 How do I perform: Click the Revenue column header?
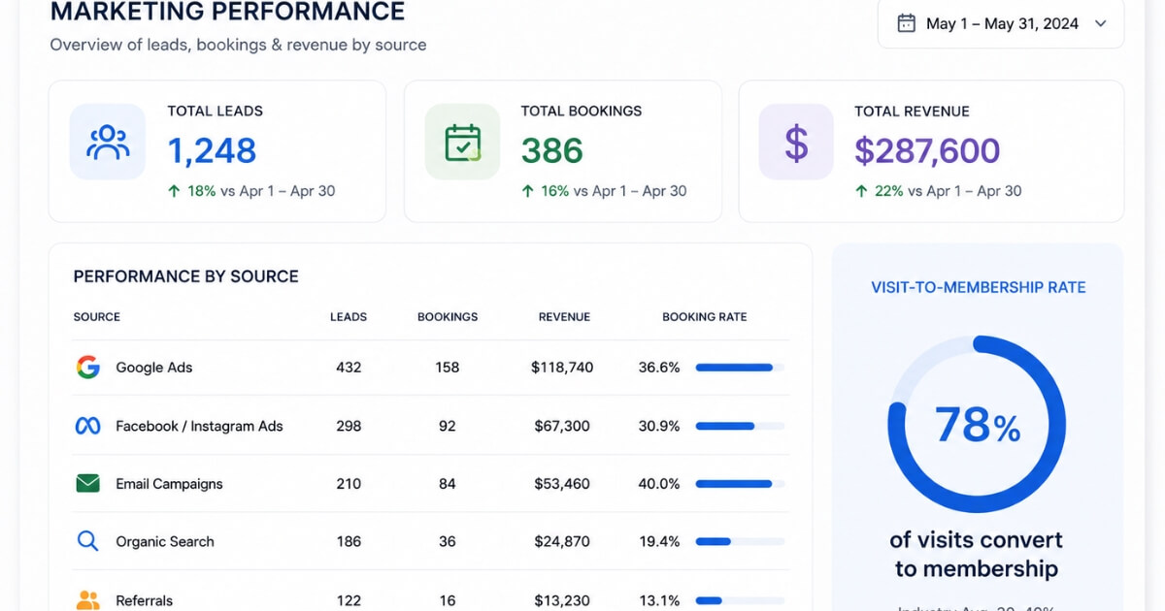coord(564,317)
